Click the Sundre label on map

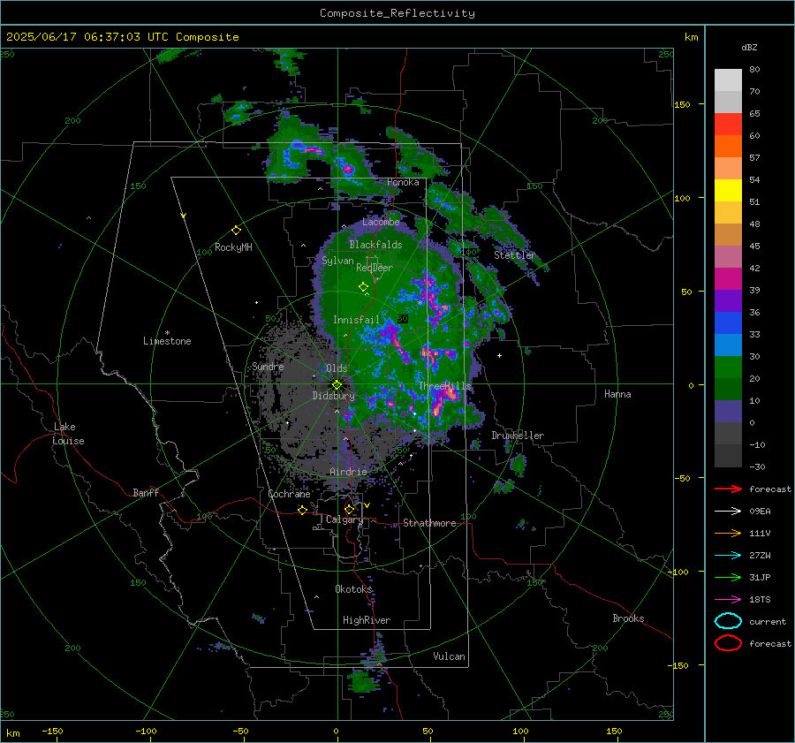pos(268,367)
